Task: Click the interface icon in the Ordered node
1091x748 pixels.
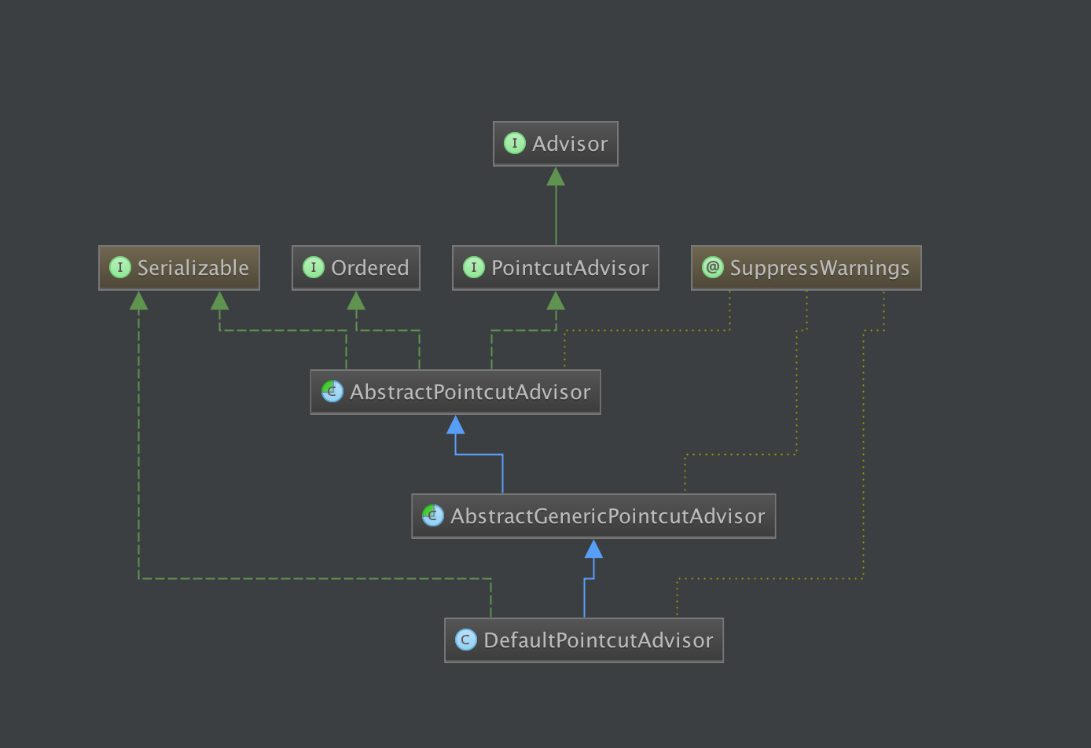Action: click(313, 268)
